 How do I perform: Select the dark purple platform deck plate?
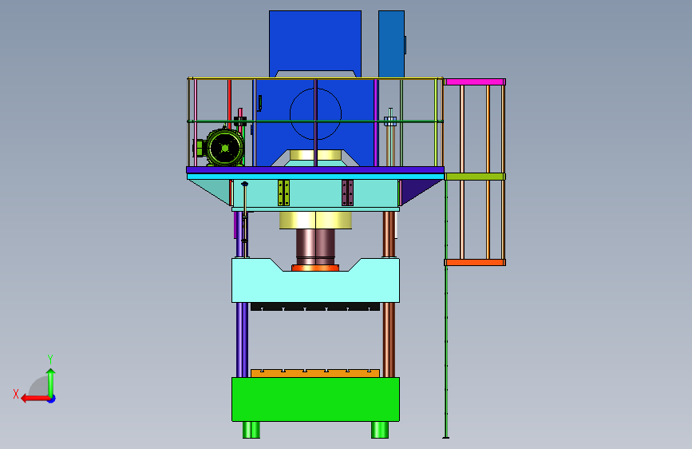click(315, 169)
